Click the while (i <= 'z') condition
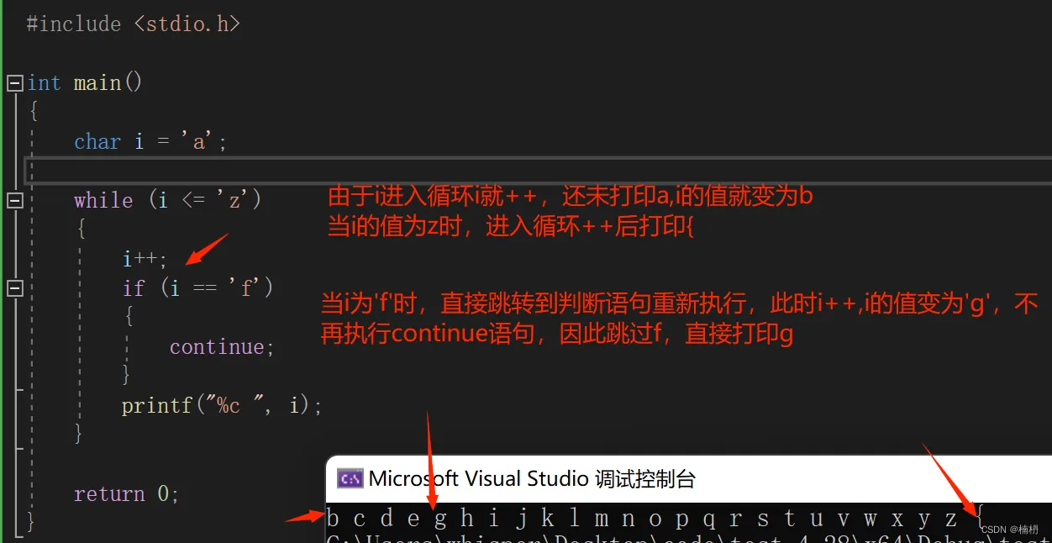Screen dimensions: 1052x543 [x=168, y=200]
